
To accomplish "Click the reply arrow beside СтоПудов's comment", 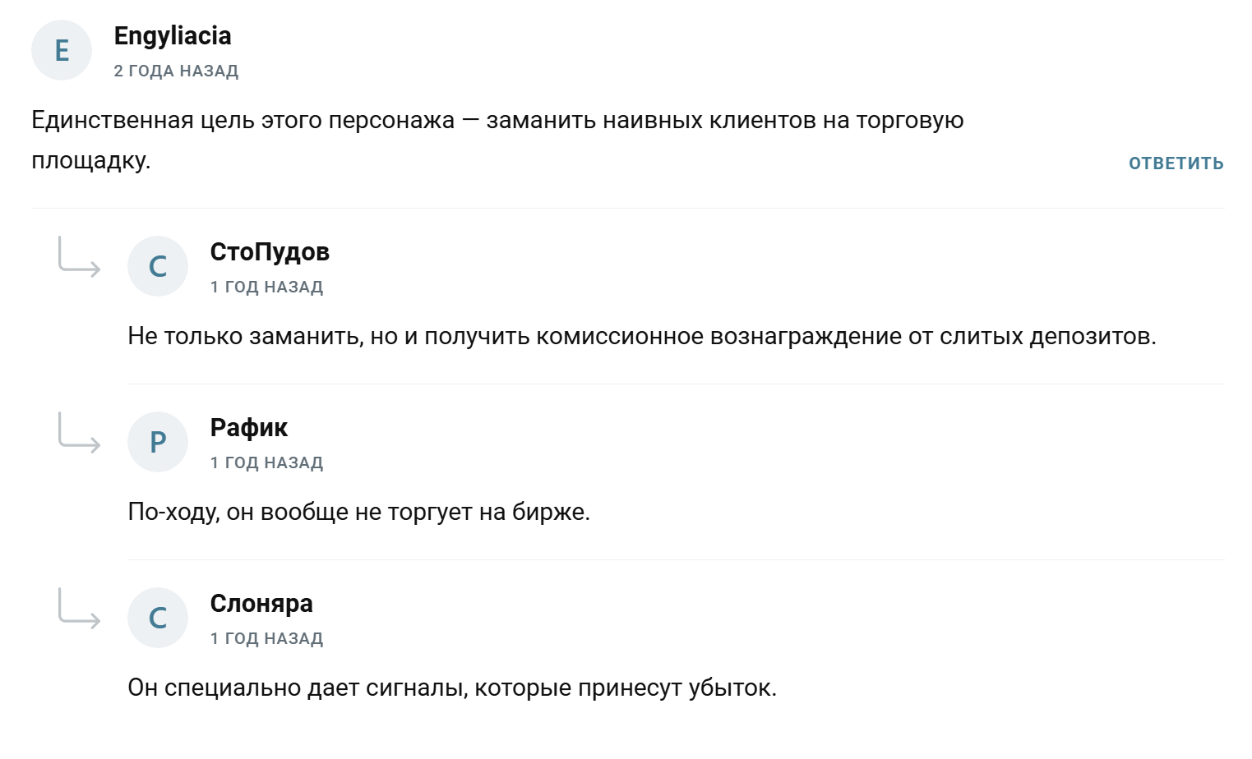I will pos(79,256).
